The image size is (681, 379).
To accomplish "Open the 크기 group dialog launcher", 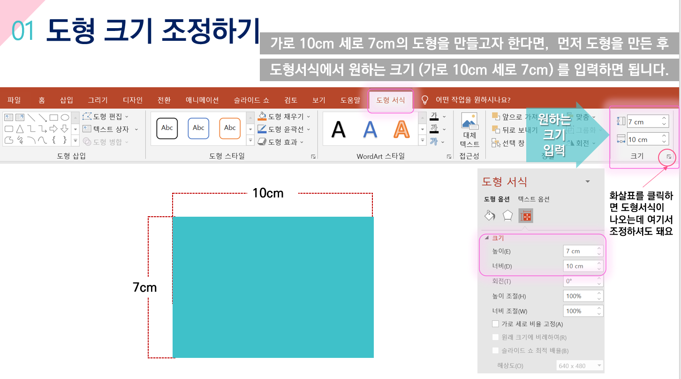I will pyautogui.click(x=669, y=156).
